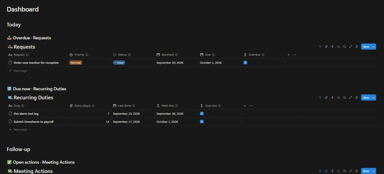Search within the Requests database

(345, 47)
